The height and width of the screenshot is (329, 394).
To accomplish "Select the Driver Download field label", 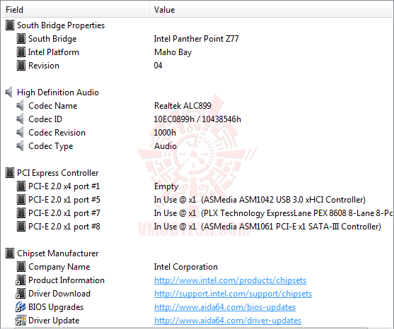I will [59, 294].
